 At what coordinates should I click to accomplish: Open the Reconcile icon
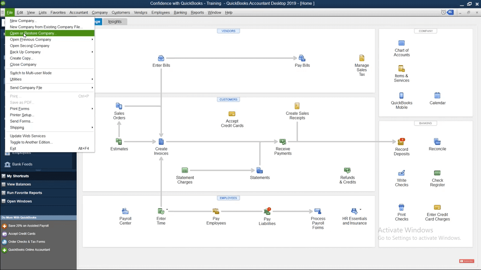click(437, 141)
